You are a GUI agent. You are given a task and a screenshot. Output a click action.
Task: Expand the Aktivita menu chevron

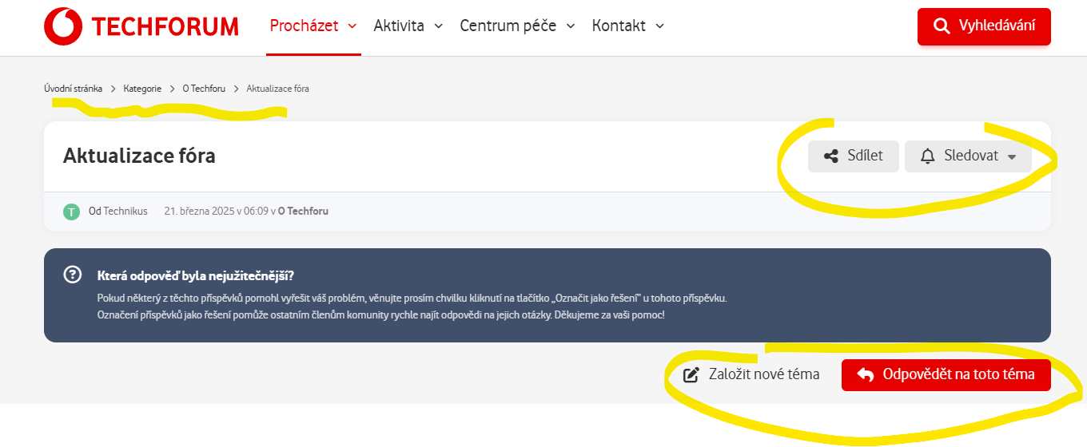point(438,26)
